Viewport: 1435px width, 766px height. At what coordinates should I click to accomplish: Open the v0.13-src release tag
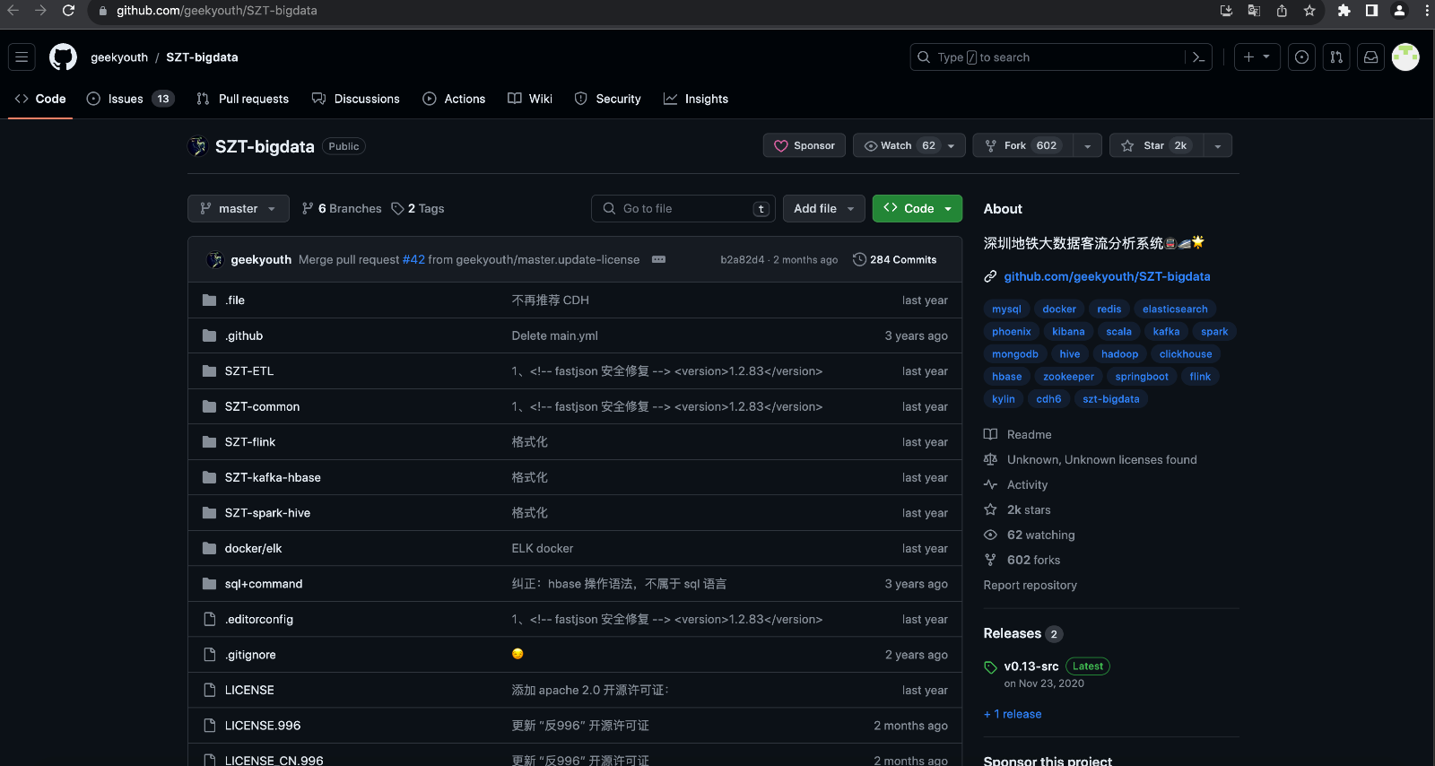[1031, 666]
